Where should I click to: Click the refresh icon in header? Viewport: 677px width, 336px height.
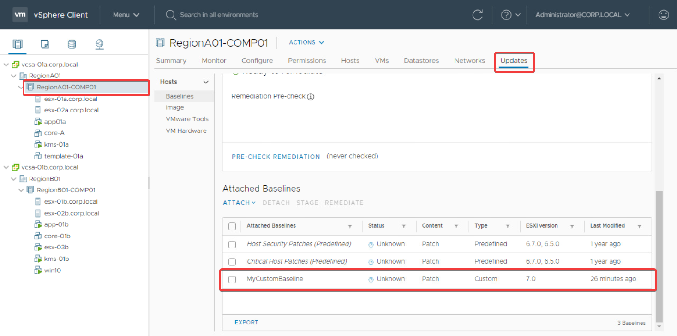[478, 15]
